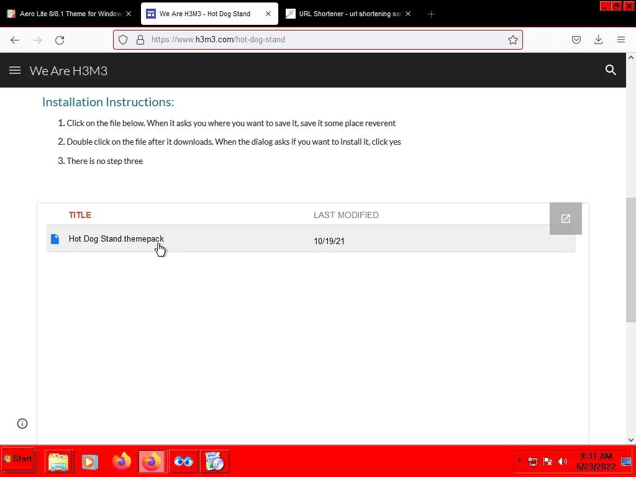Click the taskbar clock showing 9:31 AM
Screen dimensions: 636x477
(596, 461)
